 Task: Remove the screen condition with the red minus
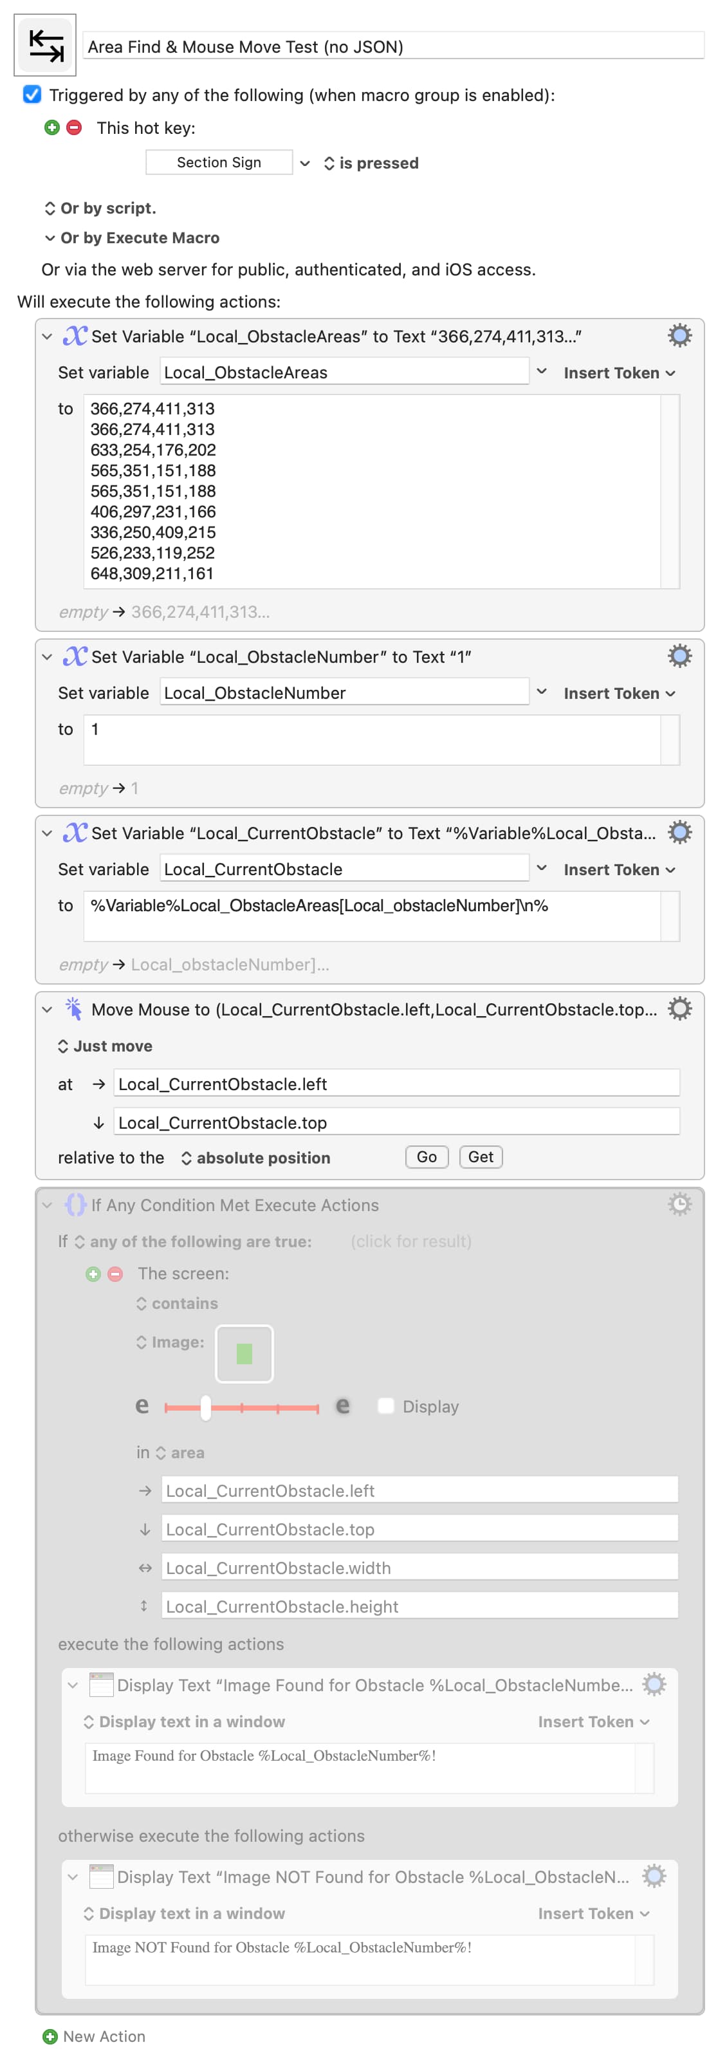115,1274
